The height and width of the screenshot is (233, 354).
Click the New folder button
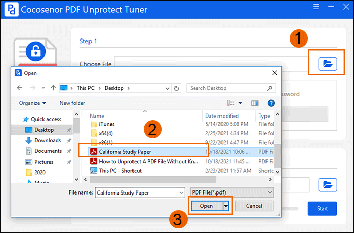(x=72, y=103)
